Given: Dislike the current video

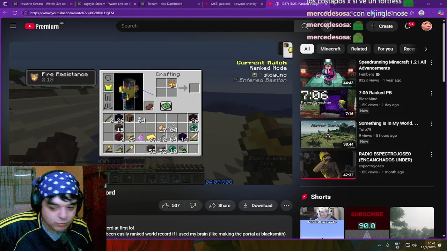Looking at the screenshot, I should tap(193, 205).
